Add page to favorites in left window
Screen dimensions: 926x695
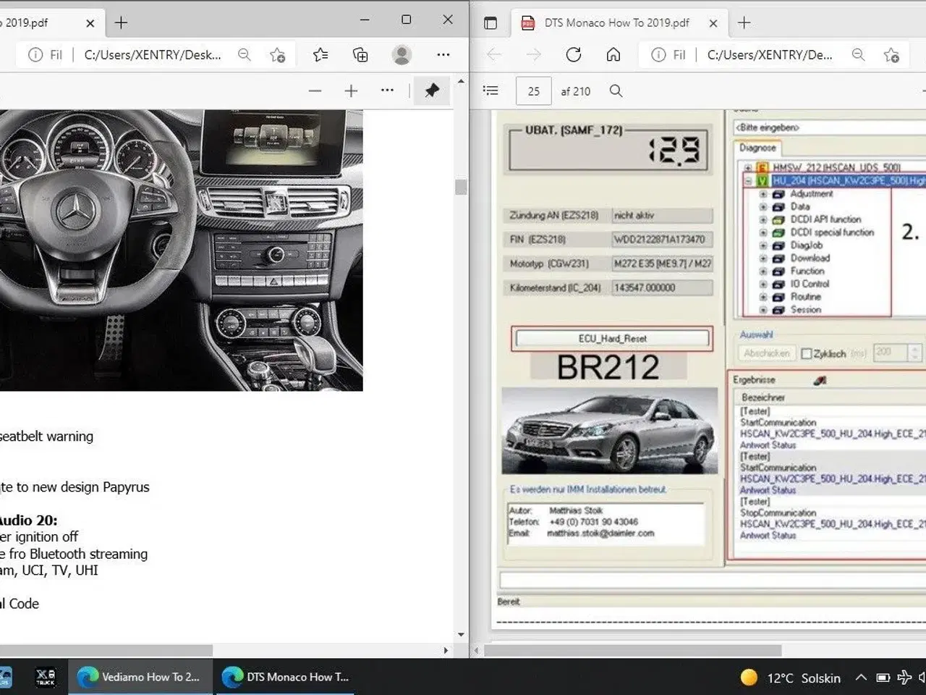pyautogui.click(x=277, y=55)
